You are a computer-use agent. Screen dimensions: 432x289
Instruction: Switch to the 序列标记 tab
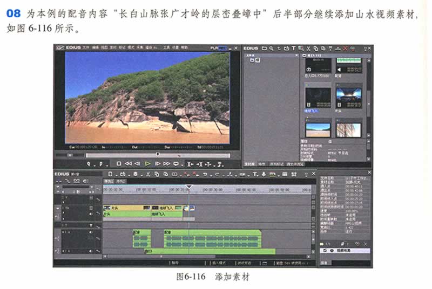point(276,164)
